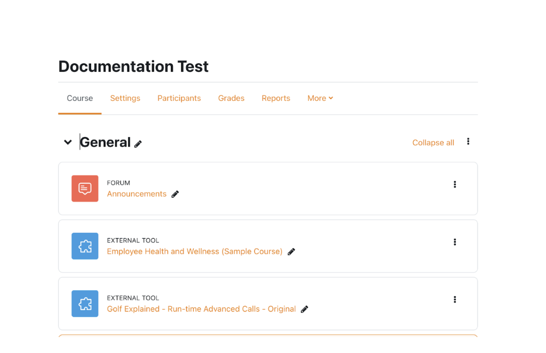Expand the More dropdown in course navigation
This screenshot has width=546, height=353.
[320, 98]
